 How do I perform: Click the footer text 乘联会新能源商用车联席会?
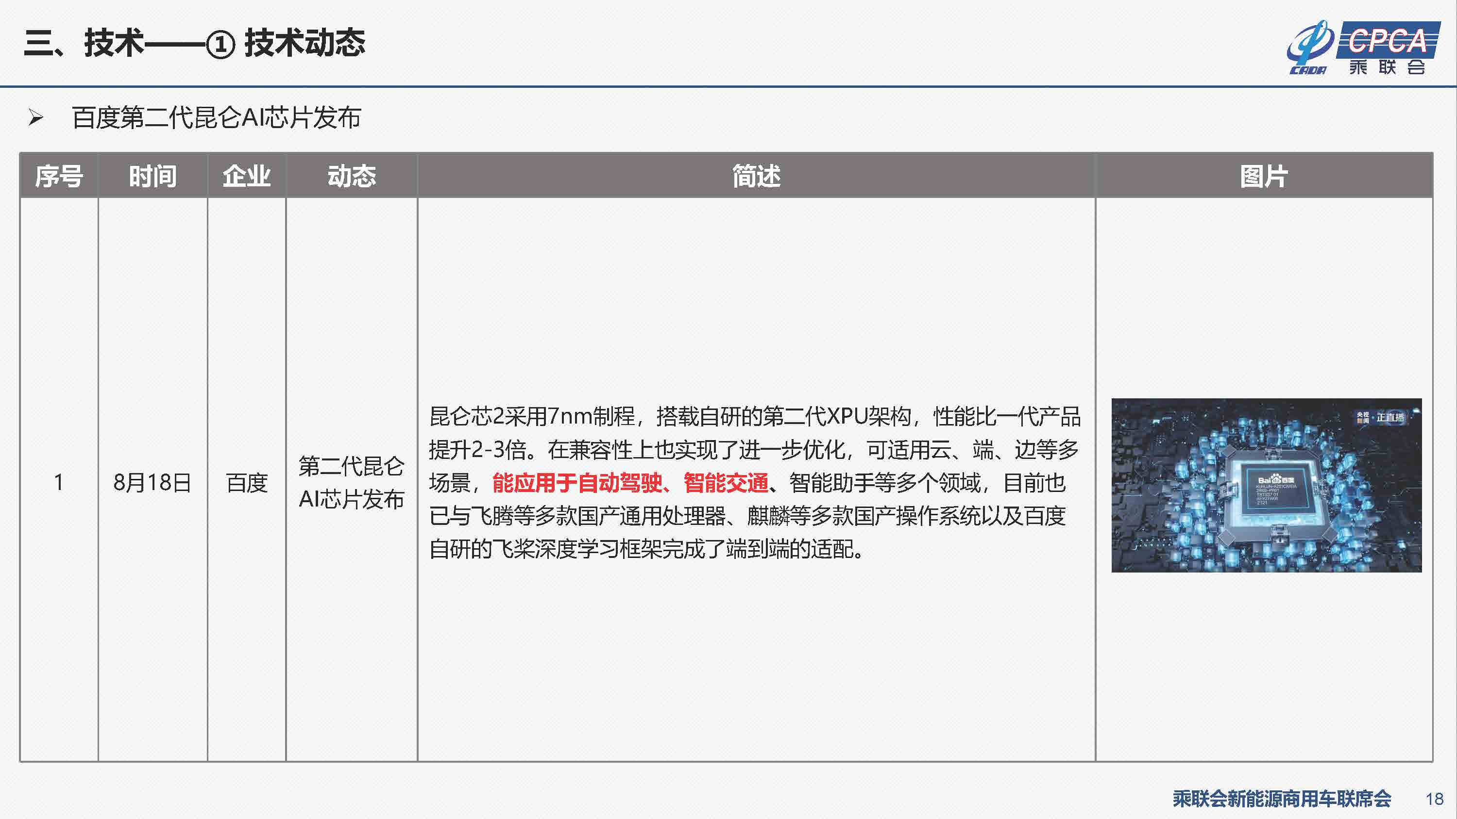point(1282,799)
